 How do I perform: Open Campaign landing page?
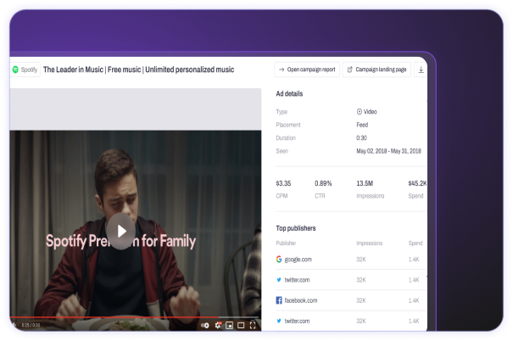pyautogui.click(x=376, y=70)
